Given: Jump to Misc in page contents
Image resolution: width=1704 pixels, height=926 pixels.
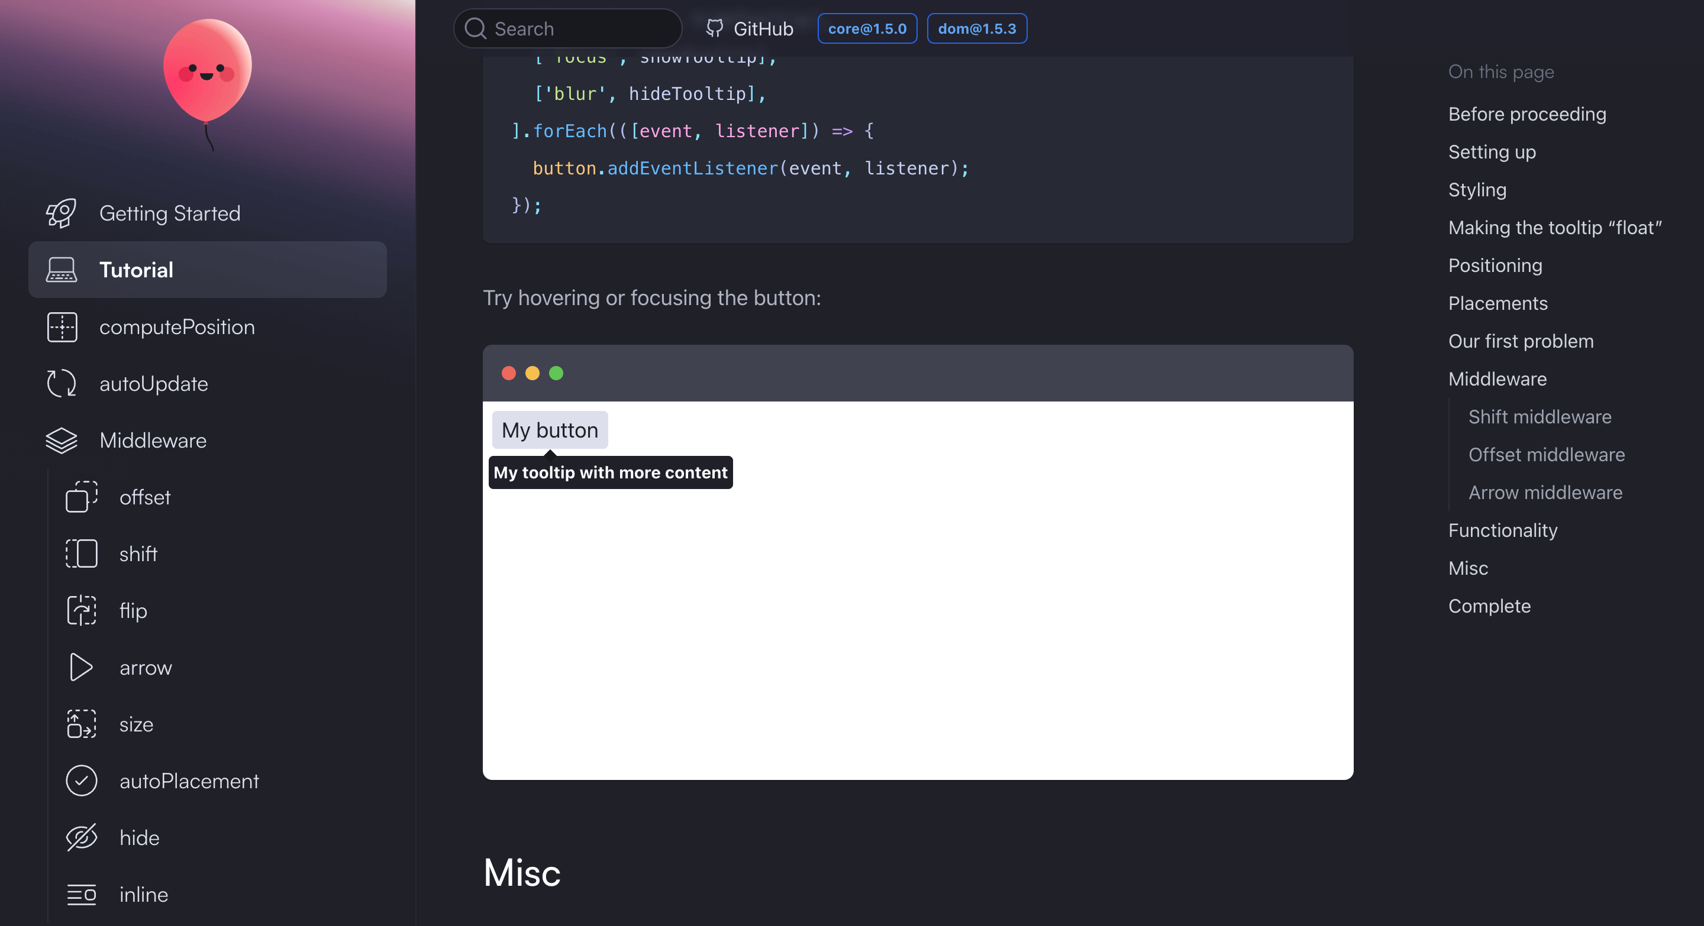Looking at the screenshot, I should [x=1468, y=568].
